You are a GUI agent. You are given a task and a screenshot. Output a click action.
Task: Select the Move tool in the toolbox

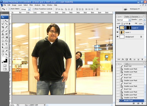[6, 21]
